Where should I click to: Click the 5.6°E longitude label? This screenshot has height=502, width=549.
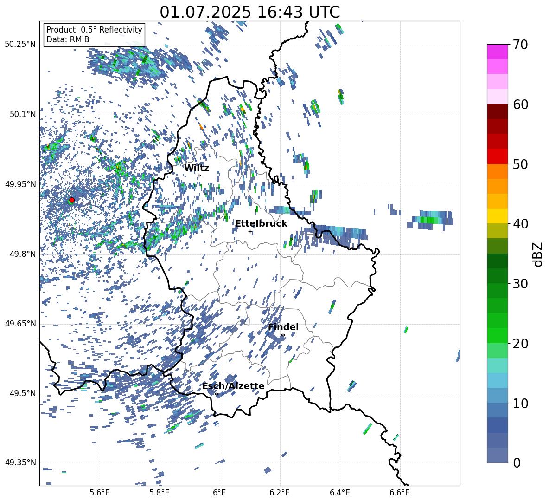point(99,493)
